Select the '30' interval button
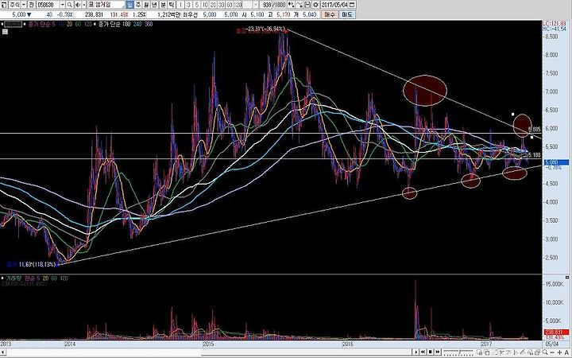This screenshot has width=572, height=358. pos(221,5)
